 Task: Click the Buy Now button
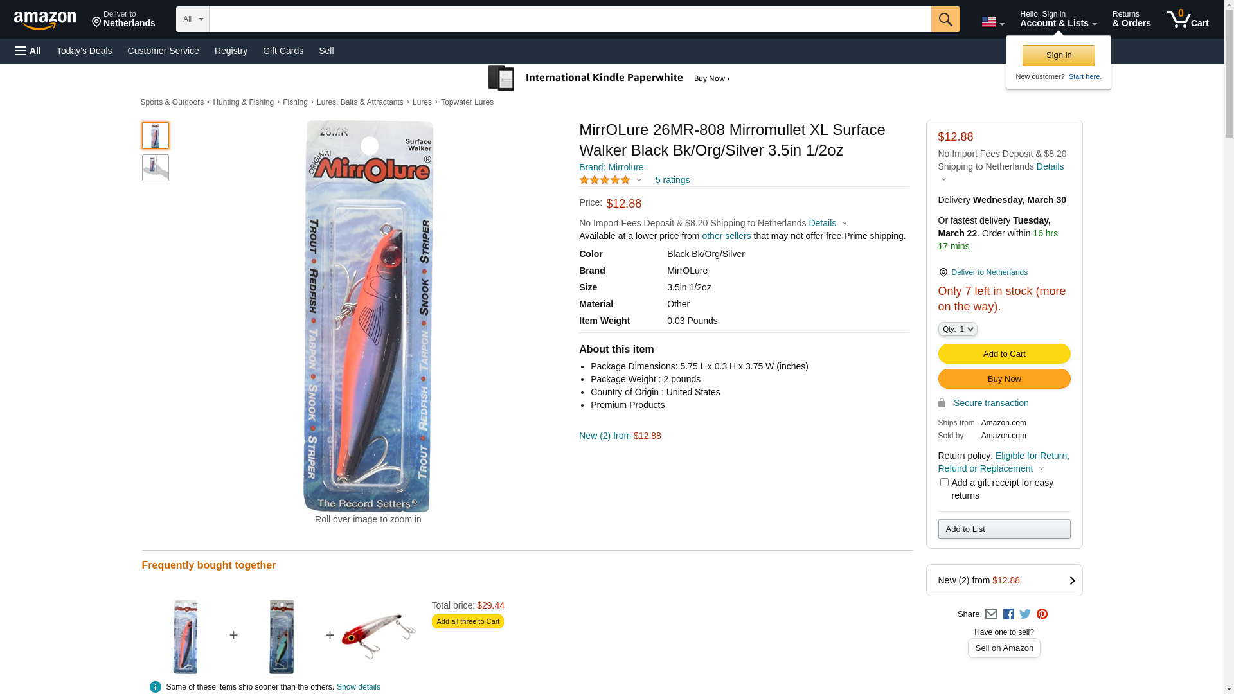coord(1004,379)
